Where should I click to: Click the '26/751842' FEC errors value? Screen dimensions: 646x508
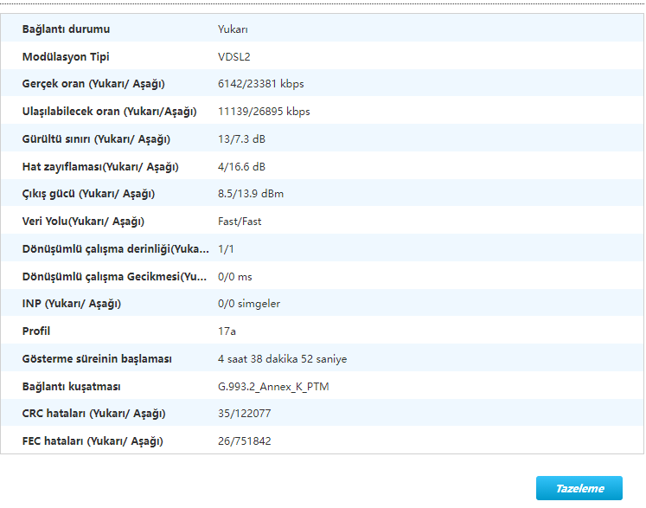point(245,440)
